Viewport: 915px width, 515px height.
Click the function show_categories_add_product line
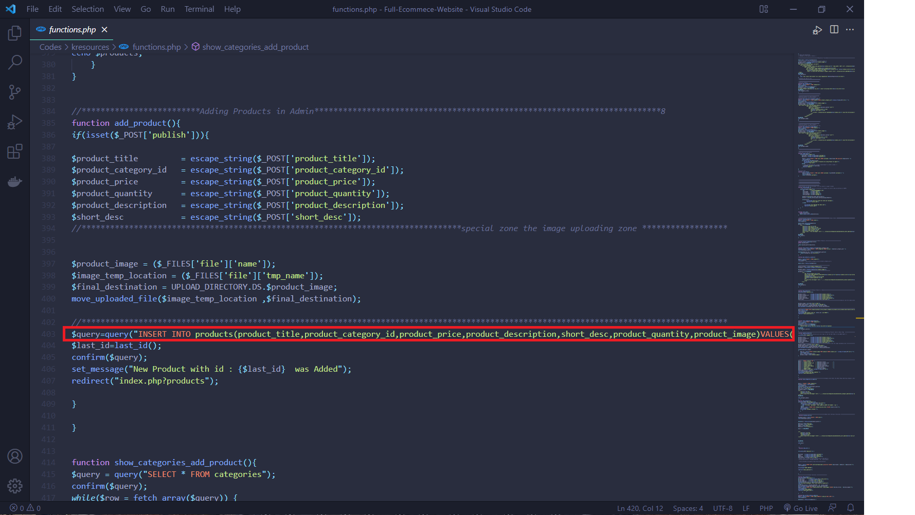coord(164,463)
